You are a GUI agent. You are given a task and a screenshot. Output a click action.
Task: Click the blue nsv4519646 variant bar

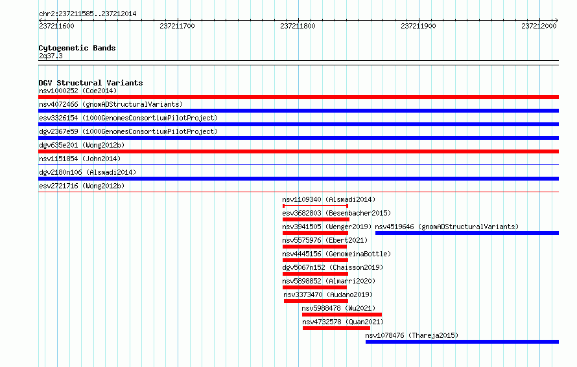467,233
